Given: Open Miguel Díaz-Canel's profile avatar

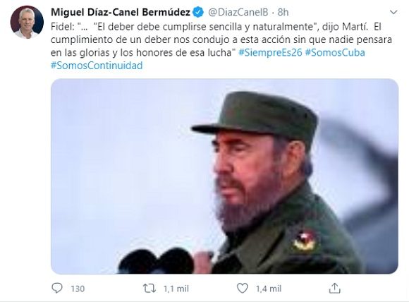Looking at the screenshot, I should [x=27, y=22].
